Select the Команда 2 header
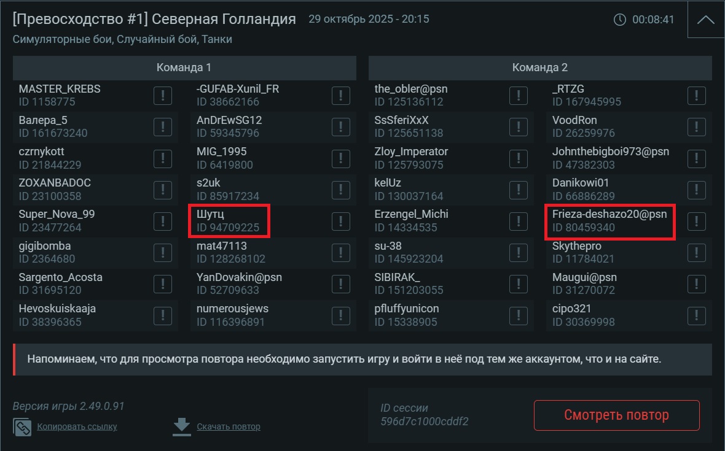 coord(540,67)
